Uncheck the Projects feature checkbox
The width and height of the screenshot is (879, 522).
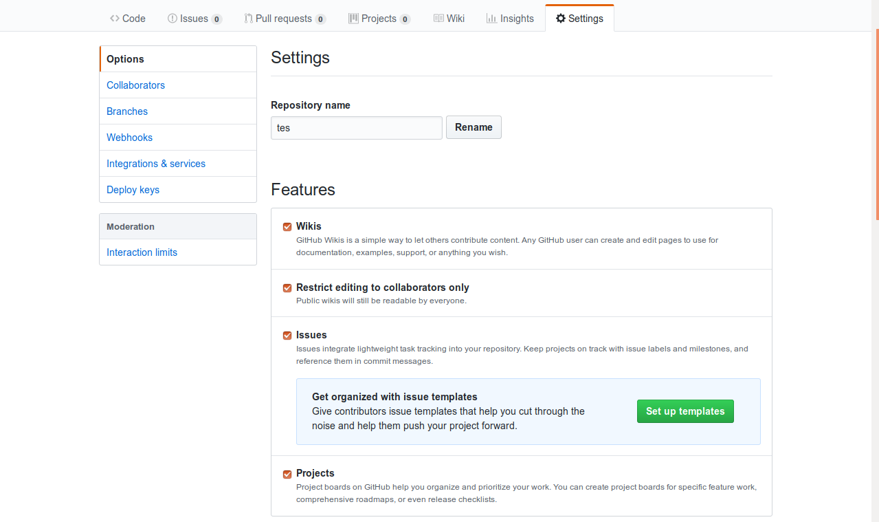[x=287, y=474]
